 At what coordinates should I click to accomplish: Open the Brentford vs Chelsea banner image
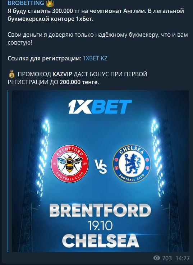pyautogui.click(x=100, y=171)
